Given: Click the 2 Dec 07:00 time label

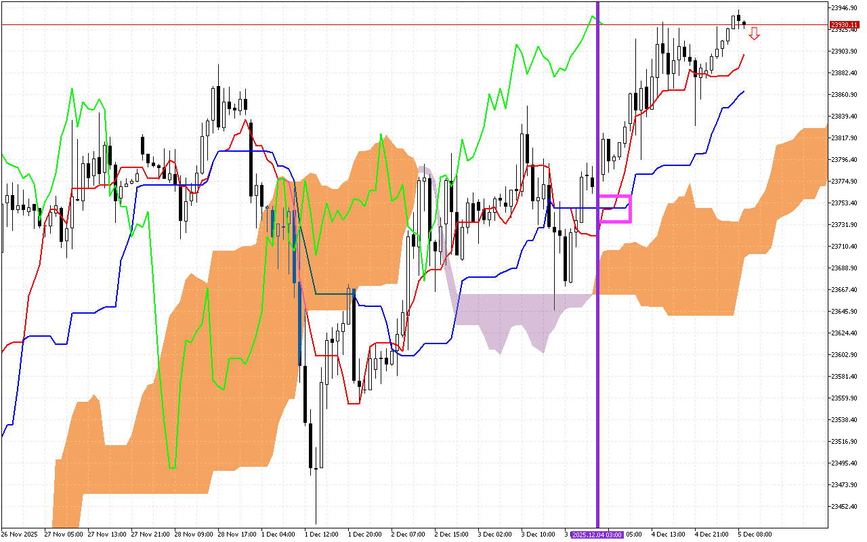Looking at the screenshot, I should click(408, 535).
